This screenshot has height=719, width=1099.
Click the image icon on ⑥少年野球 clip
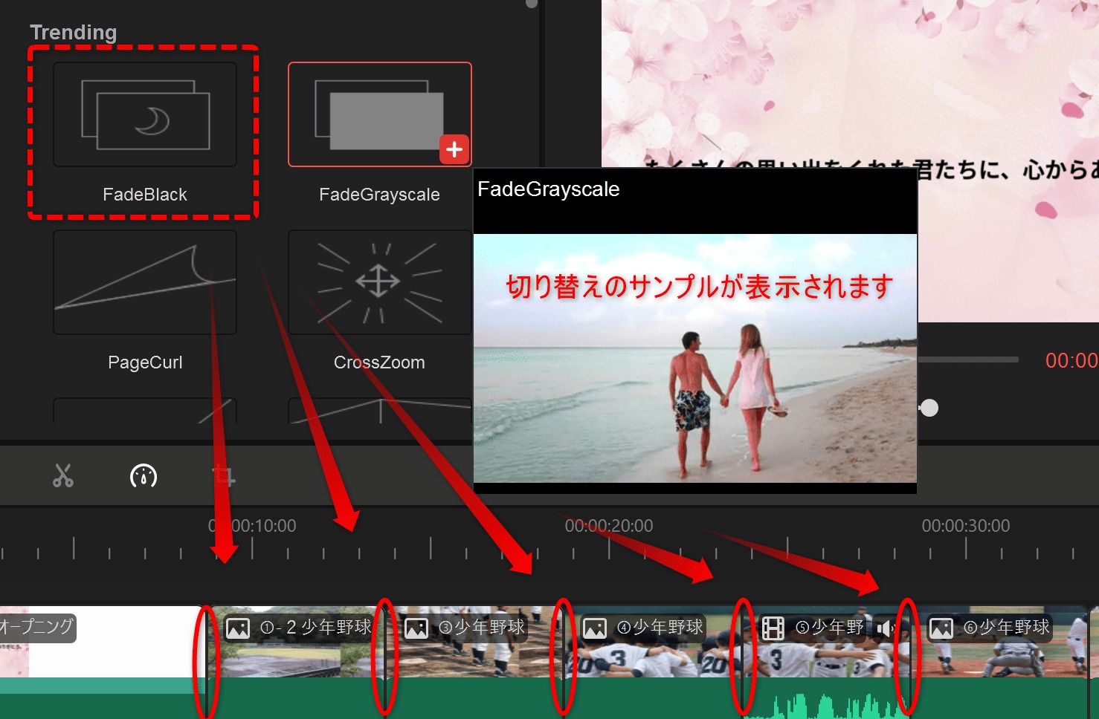(x=941, y=628)
